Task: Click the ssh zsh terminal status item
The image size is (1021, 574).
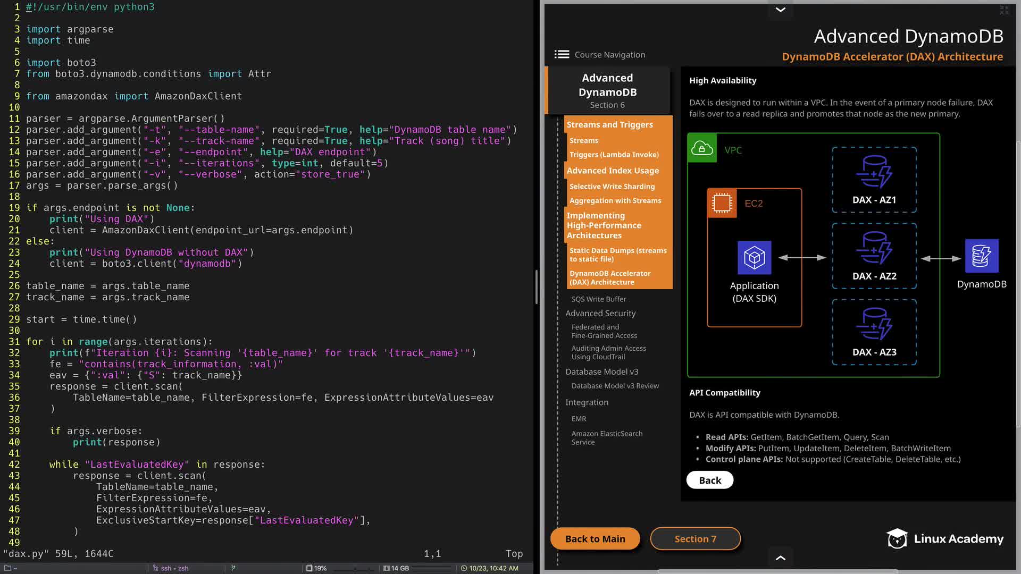Action: point(171,568)
